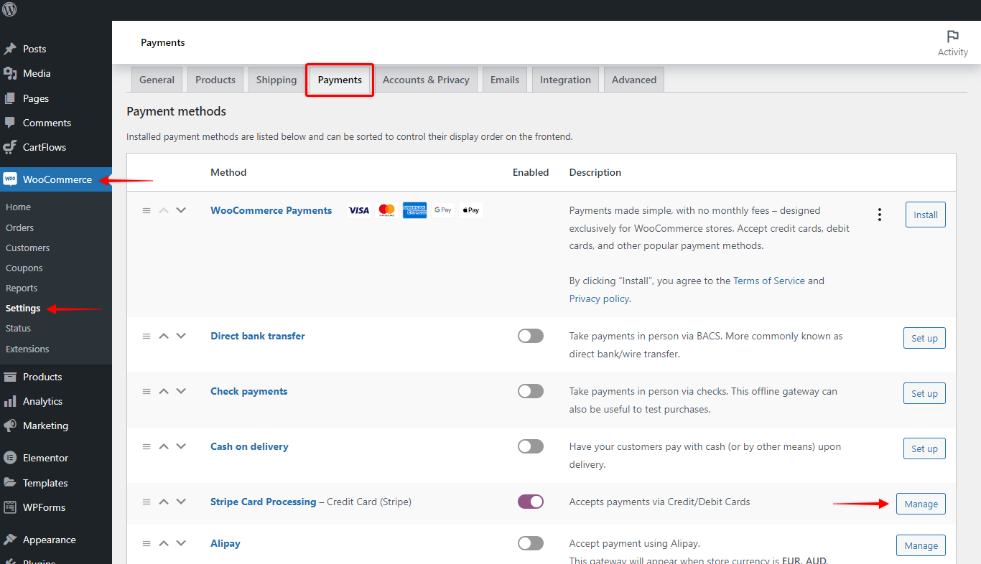Disable Stripe Card Processing toggle

(x=531, y=502)
